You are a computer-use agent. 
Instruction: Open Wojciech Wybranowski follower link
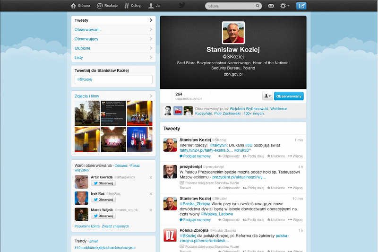(x=249, y=109)
